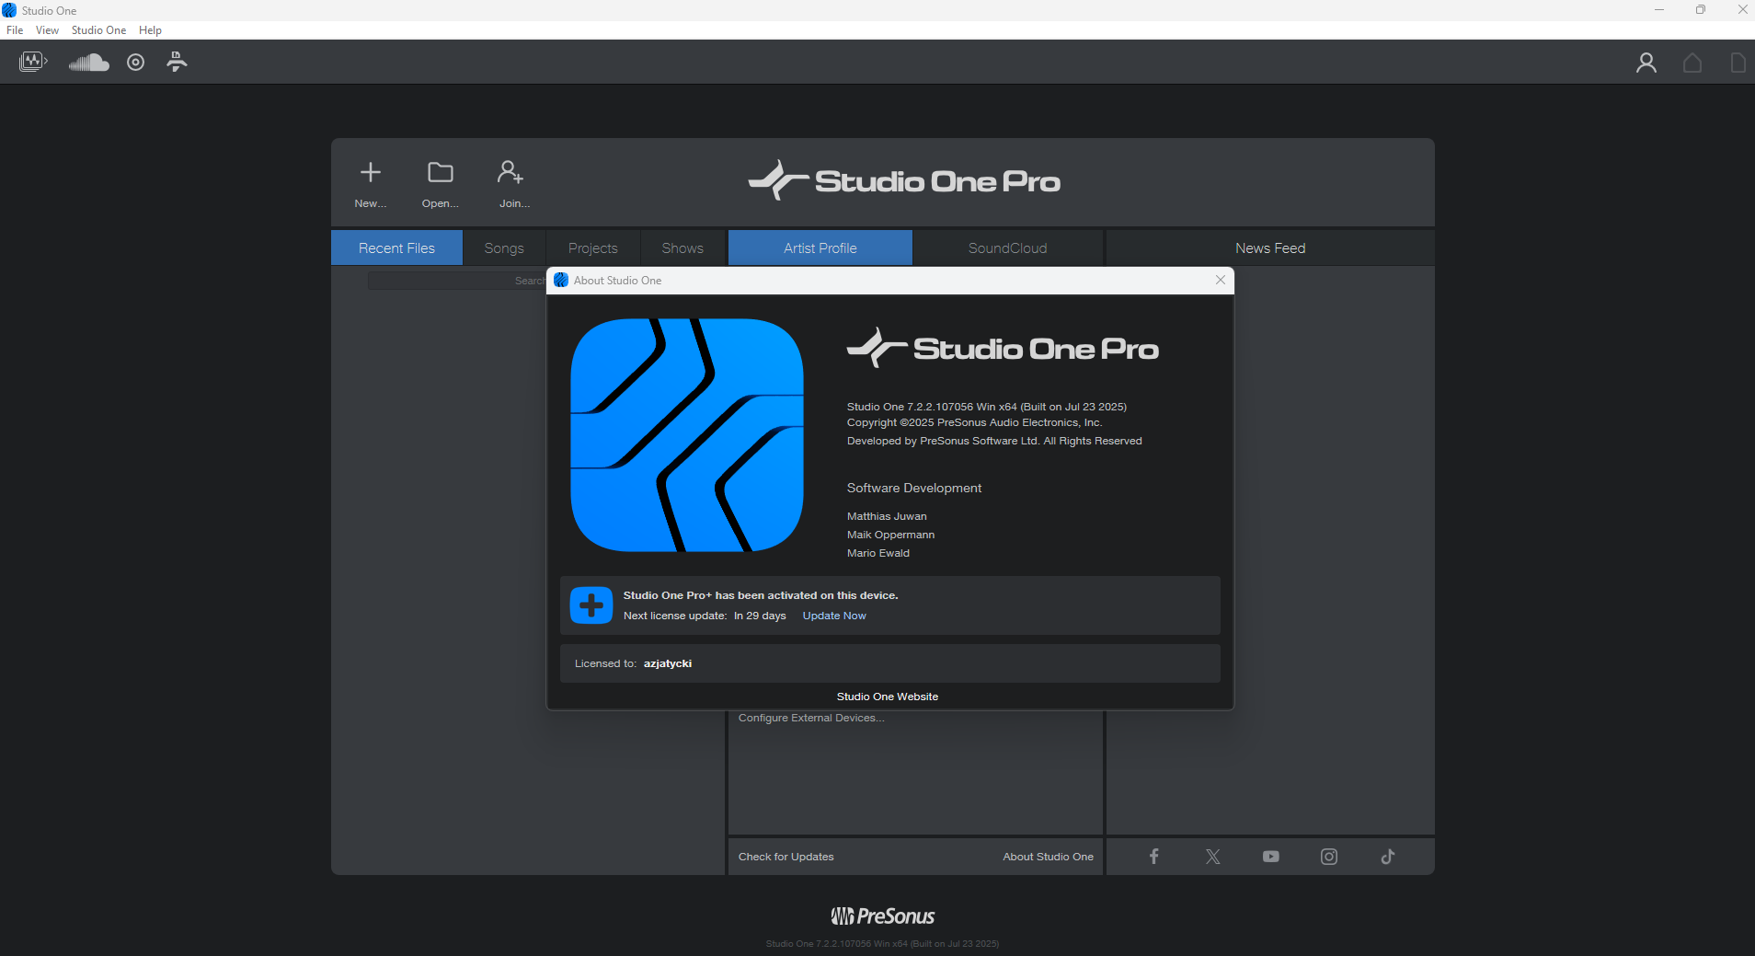
Task: Click the document page icon top right
Action: (1738, 63)
